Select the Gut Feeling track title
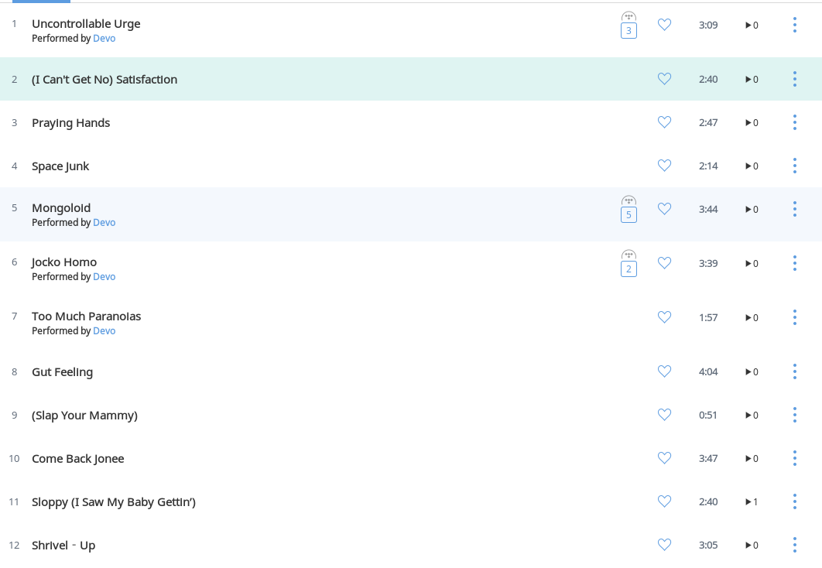Screen dimensions: 822x568 [63, 372]
